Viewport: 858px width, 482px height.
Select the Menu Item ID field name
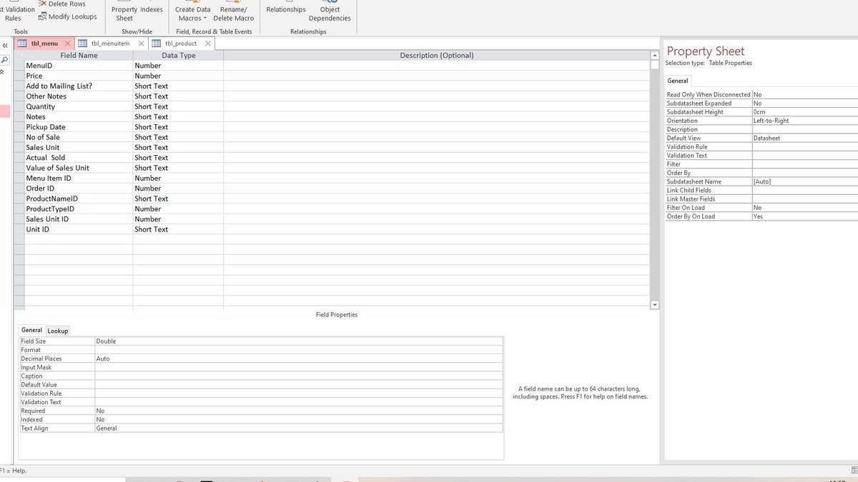pos(79,178)
